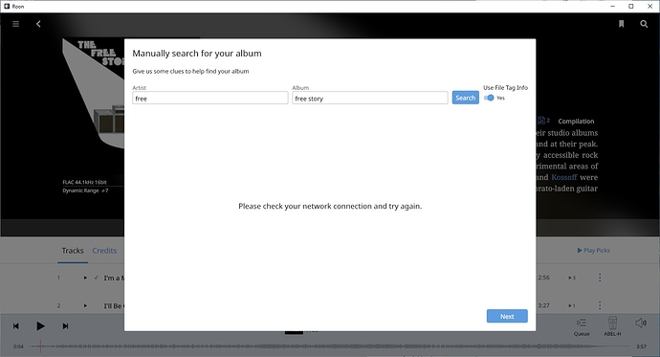Play track 1 with its arrow

[x=85, y=278]
